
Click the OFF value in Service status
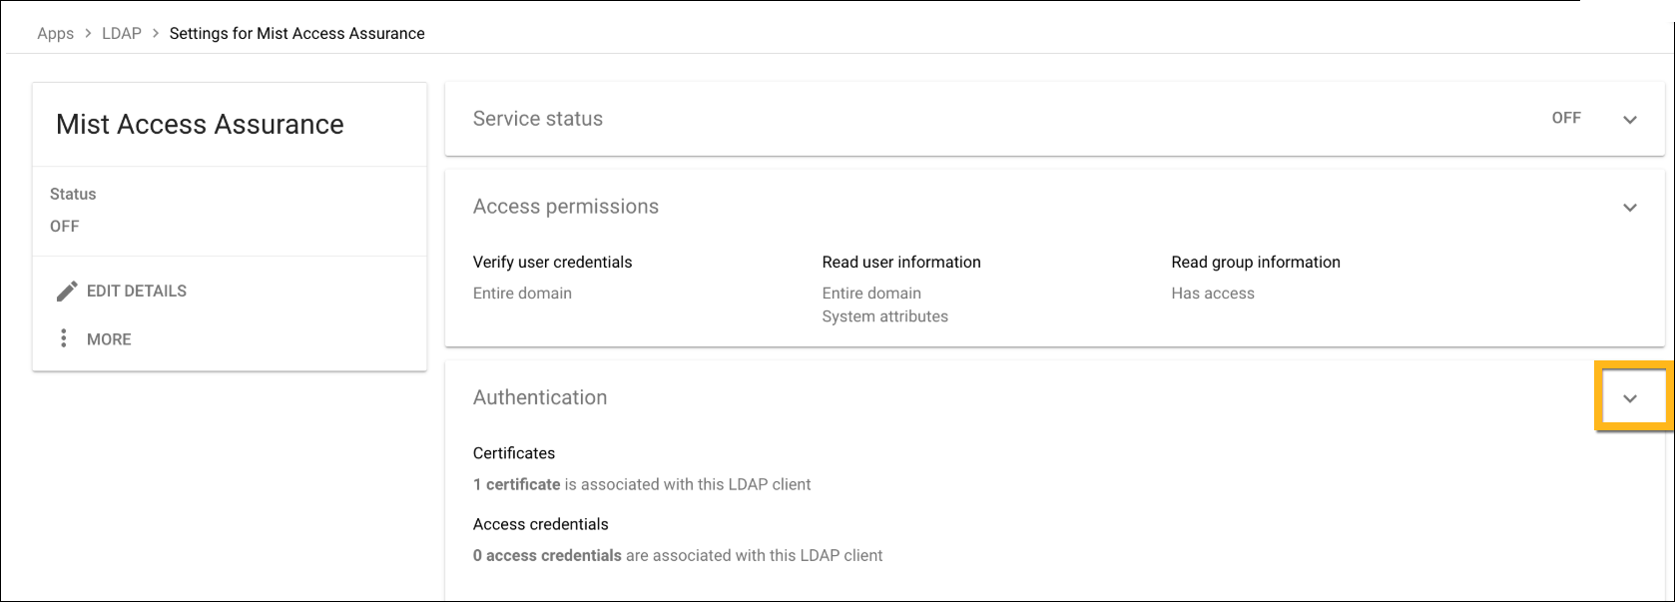(1565, 118)
